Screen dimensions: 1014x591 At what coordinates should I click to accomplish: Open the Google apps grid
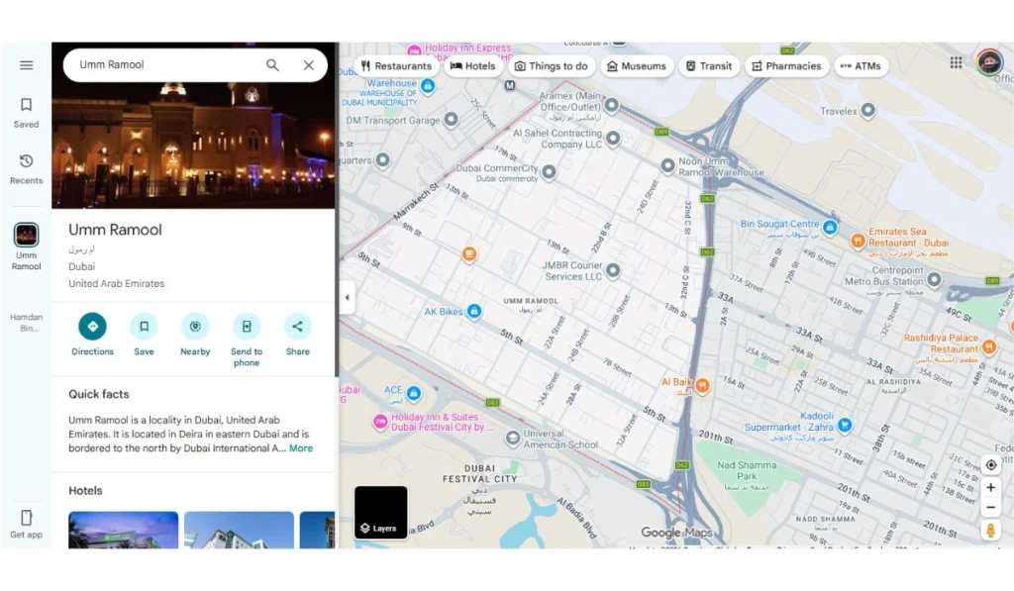(x=956, y=62)
